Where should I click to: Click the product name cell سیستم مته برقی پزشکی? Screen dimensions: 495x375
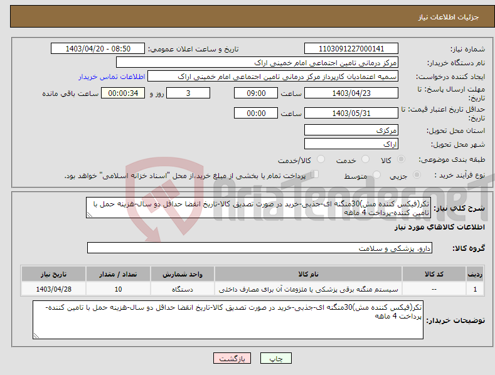point(308,289)
